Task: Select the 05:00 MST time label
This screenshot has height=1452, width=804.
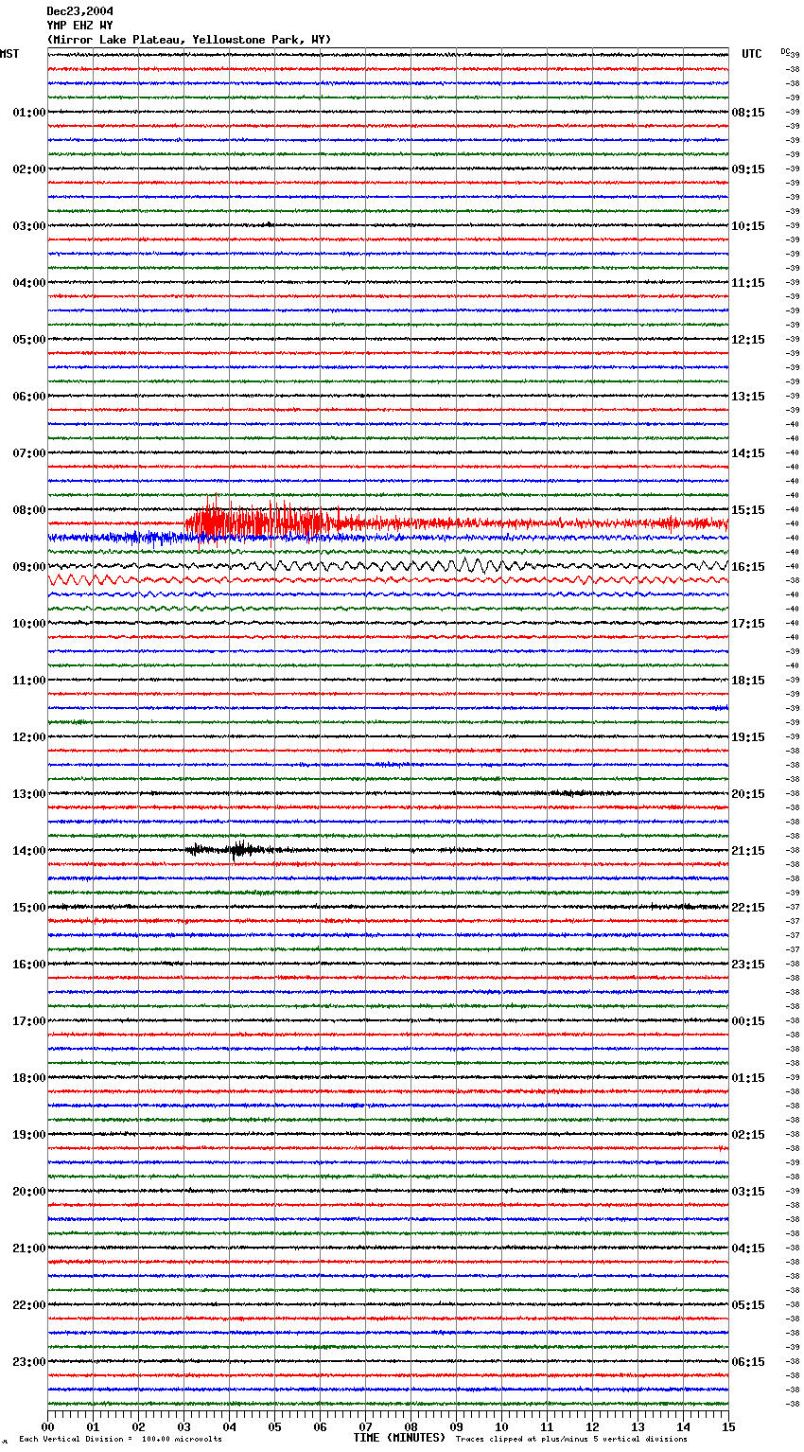Action: pyautogui.click(x=29, y=340)
